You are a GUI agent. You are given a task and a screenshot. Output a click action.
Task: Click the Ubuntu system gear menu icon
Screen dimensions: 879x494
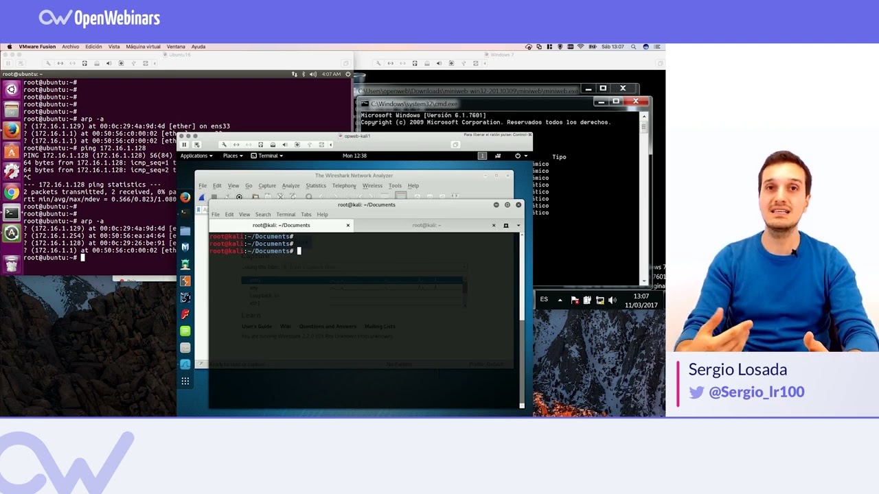click(347, 74)
